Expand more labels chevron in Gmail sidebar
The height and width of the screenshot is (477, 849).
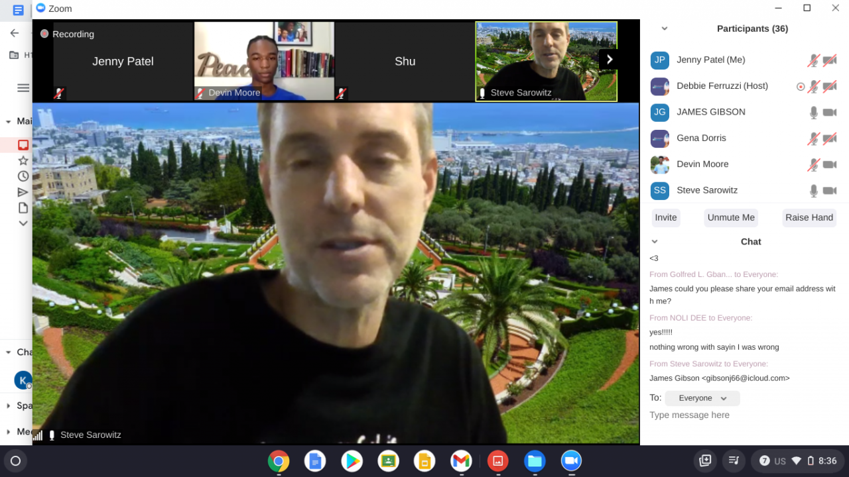click(23, 223)
